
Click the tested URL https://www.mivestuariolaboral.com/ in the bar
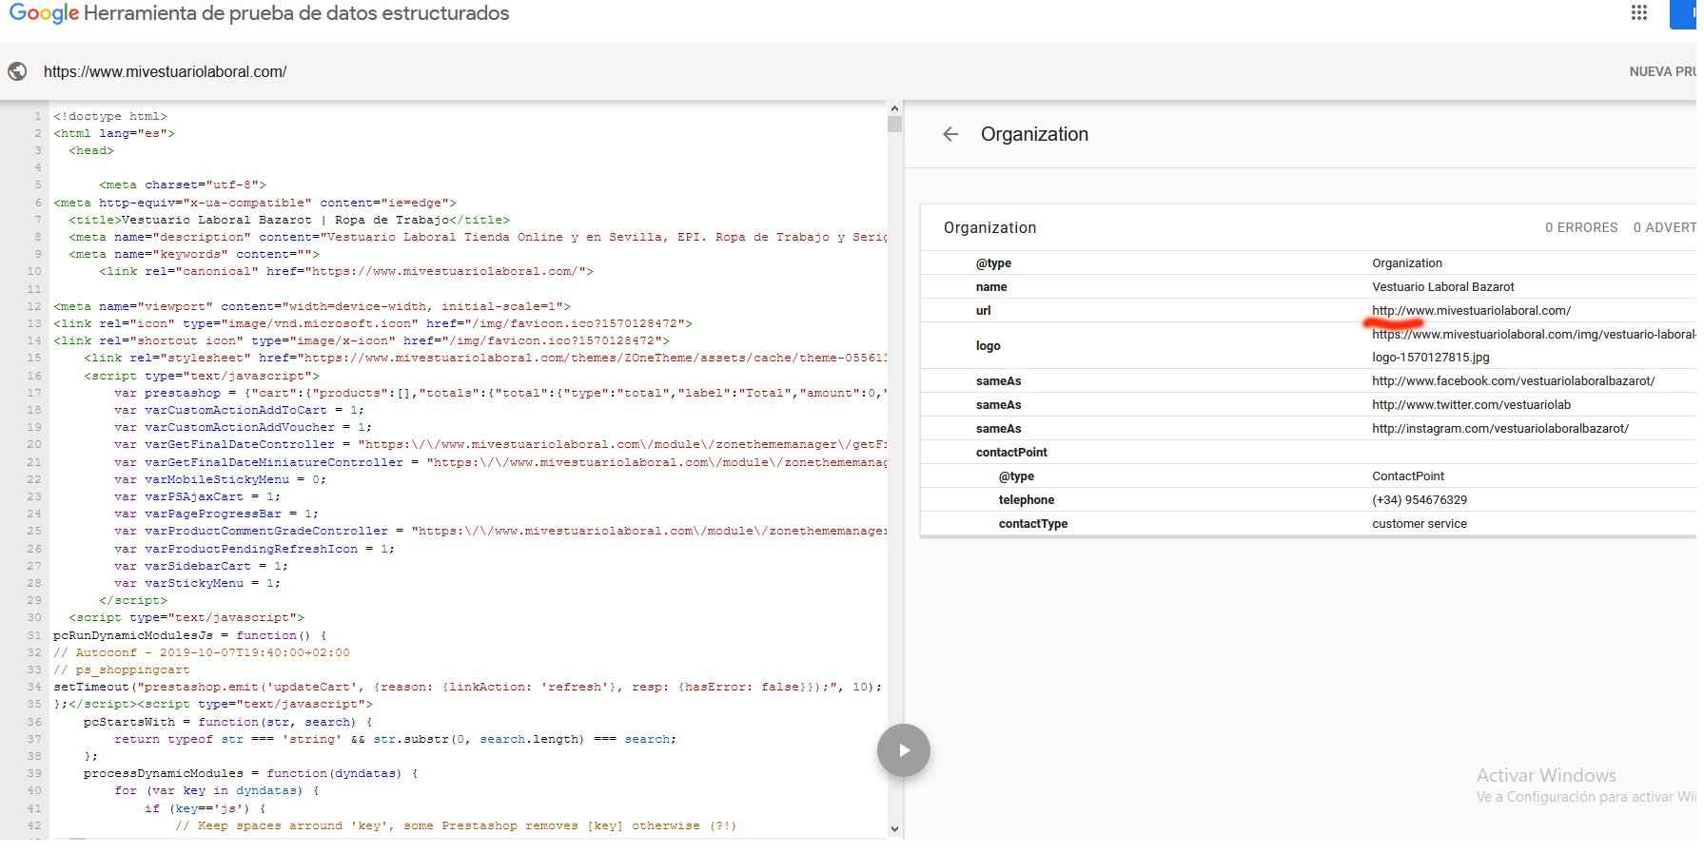click(x=165, y=71)
